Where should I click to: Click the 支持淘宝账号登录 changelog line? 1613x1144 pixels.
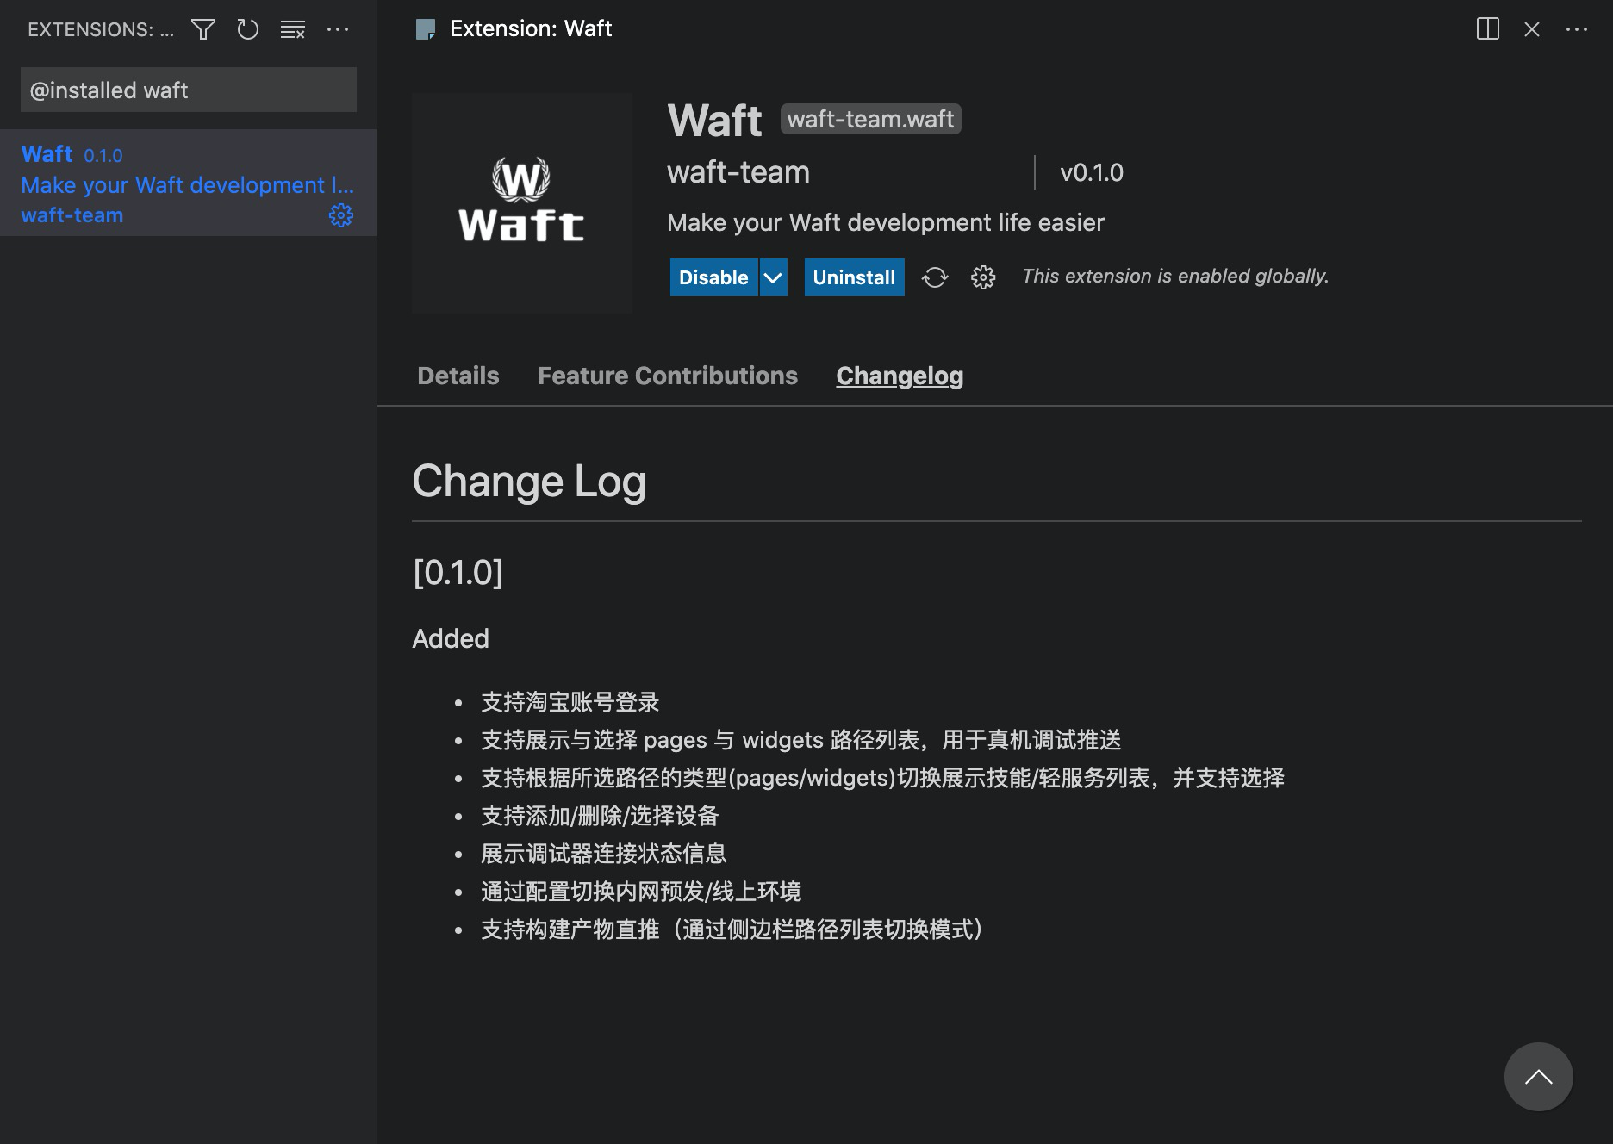click(570, 702)
